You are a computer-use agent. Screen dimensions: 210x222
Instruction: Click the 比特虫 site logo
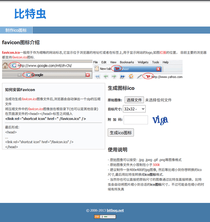(30, 14)
